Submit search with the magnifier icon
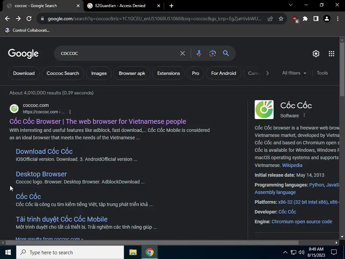 [226, 53]
